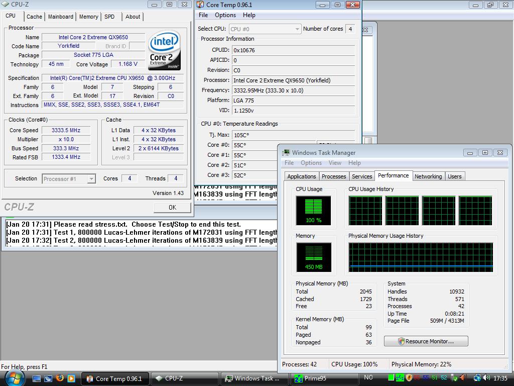This screenshot has width=514, height=386.
Task: Click the first CPU Usage History core graph
Action: click(x=365, y=211)
